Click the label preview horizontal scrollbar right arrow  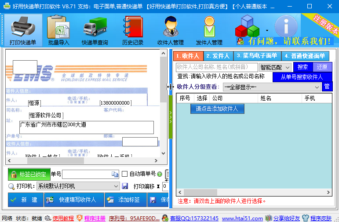click(x=156, y=160)
